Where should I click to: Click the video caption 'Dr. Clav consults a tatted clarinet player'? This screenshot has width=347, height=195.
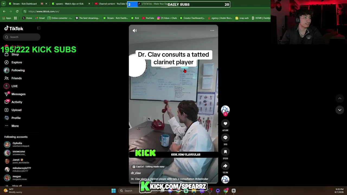173,58
